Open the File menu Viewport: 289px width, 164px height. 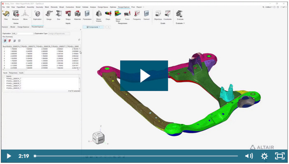point(4,7)
